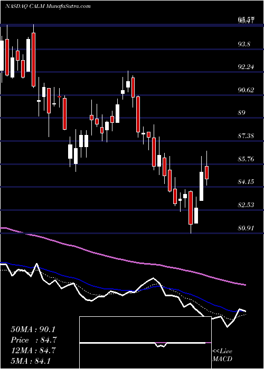Click the 89 price axis label
Screen dimensions: 264x369
(242, 113)
